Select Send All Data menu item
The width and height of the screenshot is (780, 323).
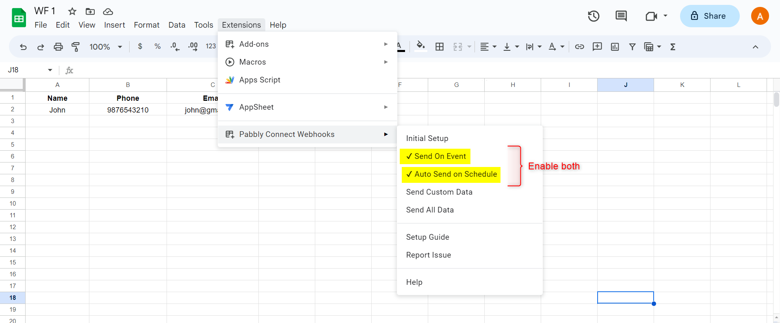[430, 210]
